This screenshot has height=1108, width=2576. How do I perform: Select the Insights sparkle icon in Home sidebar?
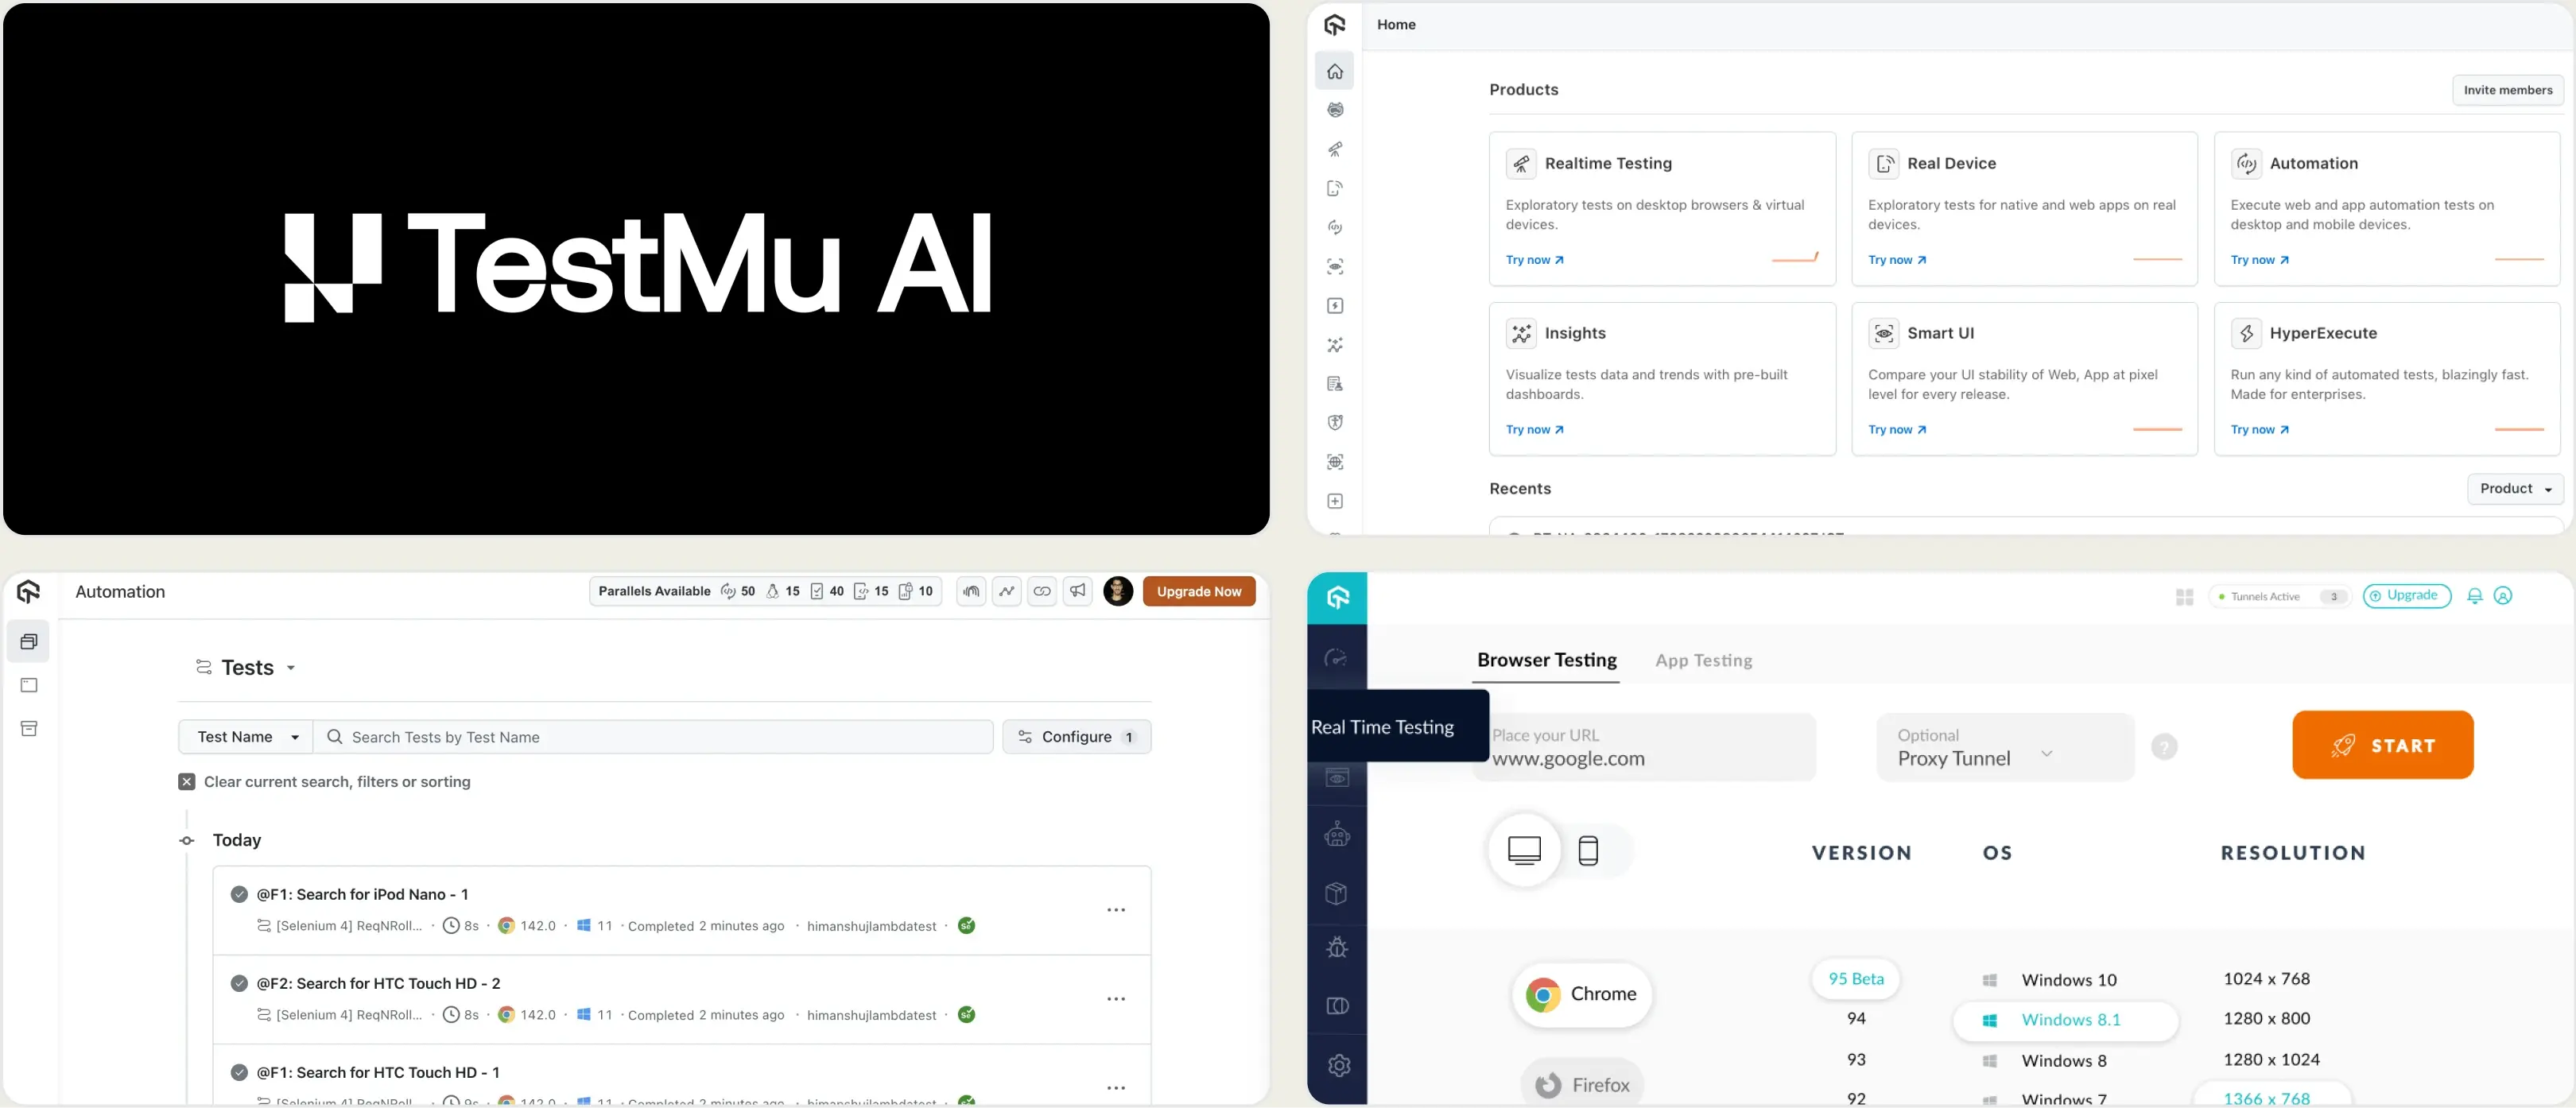pyautogui.click(x=1335, y=345)
